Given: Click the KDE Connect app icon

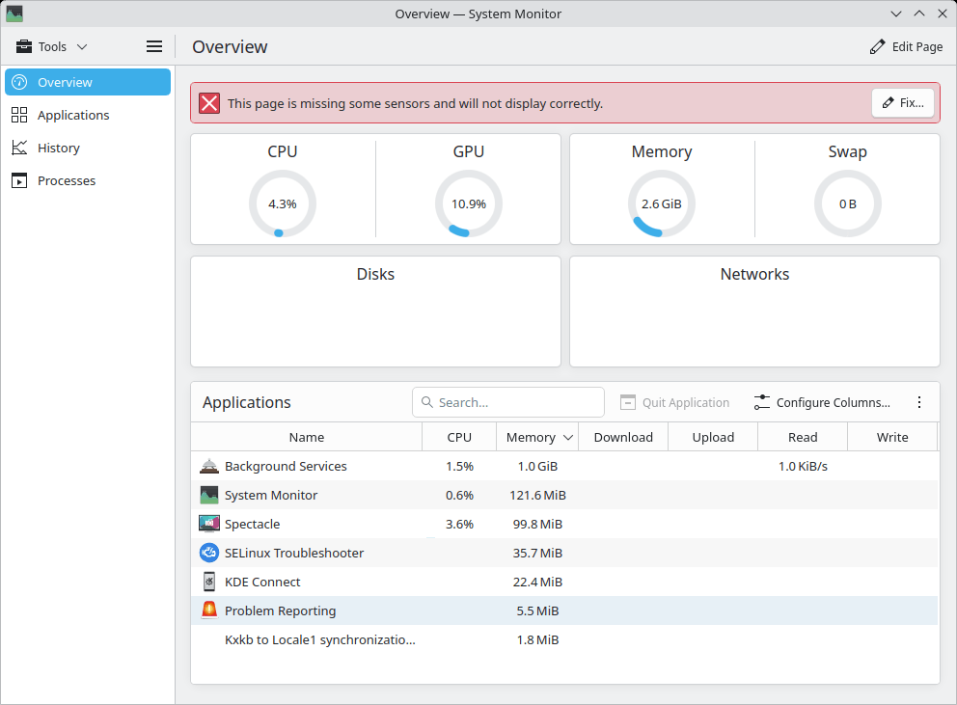Looking at the screenshot, I should tap(209, 582).
